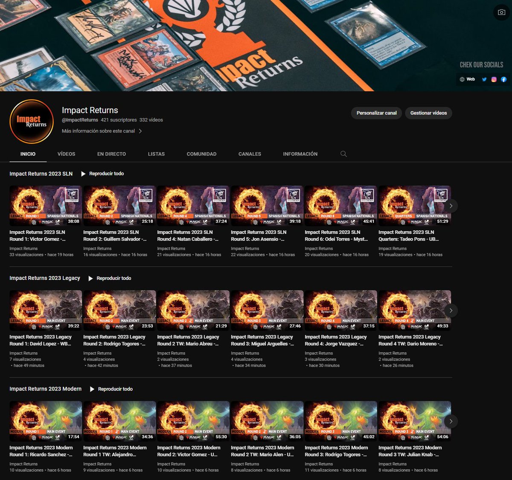This screenshot has width=512, height=480.
Task: Open Legacy Round 4 TW Dario Moreno thumbnail
Action: (415, 310)
